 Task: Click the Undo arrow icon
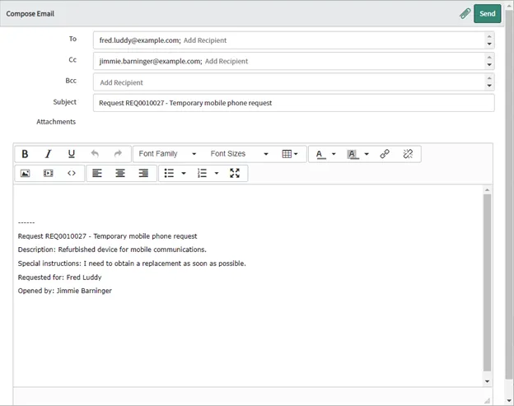pos(95,154)
